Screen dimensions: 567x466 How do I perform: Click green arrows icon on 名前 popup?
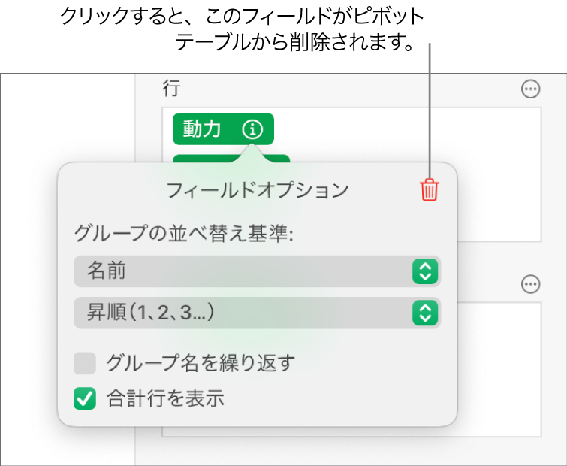coord(425,271)
